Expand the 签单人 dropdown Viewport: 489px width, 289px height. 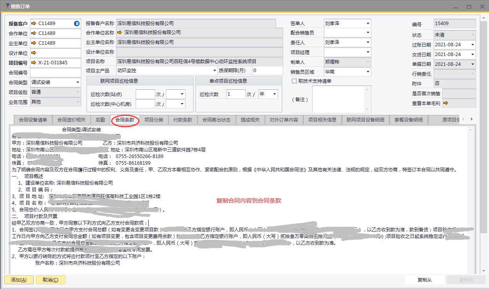tap(367, 24)
